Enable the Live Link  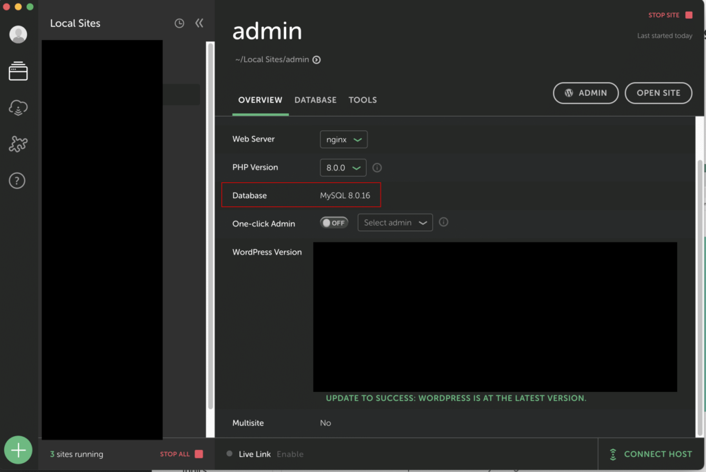290,454
